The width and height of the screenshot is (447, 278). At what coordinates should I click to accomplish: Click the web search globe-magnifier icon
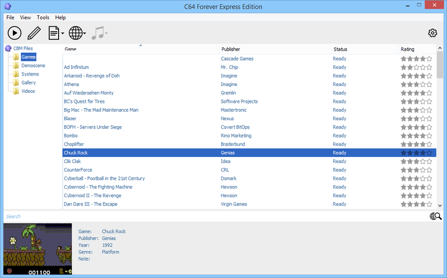[x=436, y=216]
